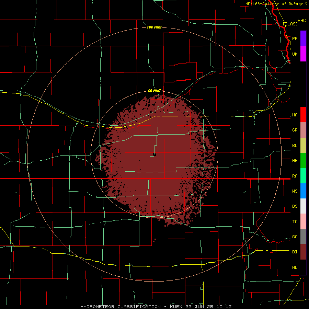The image size is (309, 309).
Task: Click the DS white legend swatch
Action: coord(303,206)
